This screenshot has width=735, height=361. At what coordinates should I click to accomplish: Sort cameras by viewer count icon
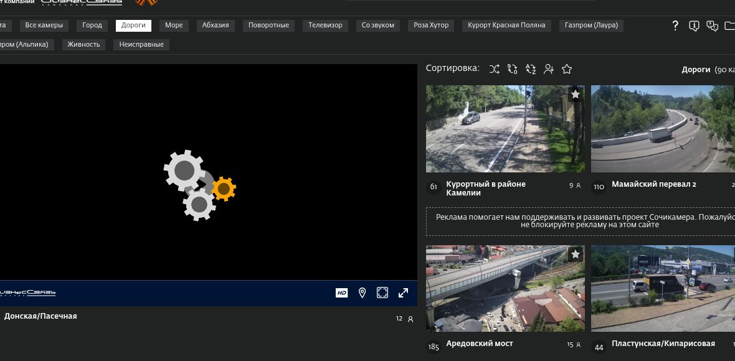click(548, 69)
